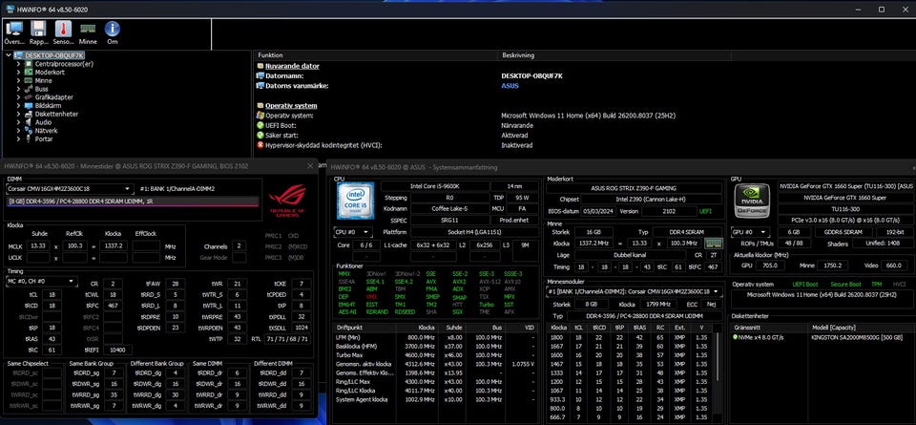Maximize the HWiNFO main window
Image resolution: width=916 pixels, height=425 pixels.
click(x=882, y=9)
